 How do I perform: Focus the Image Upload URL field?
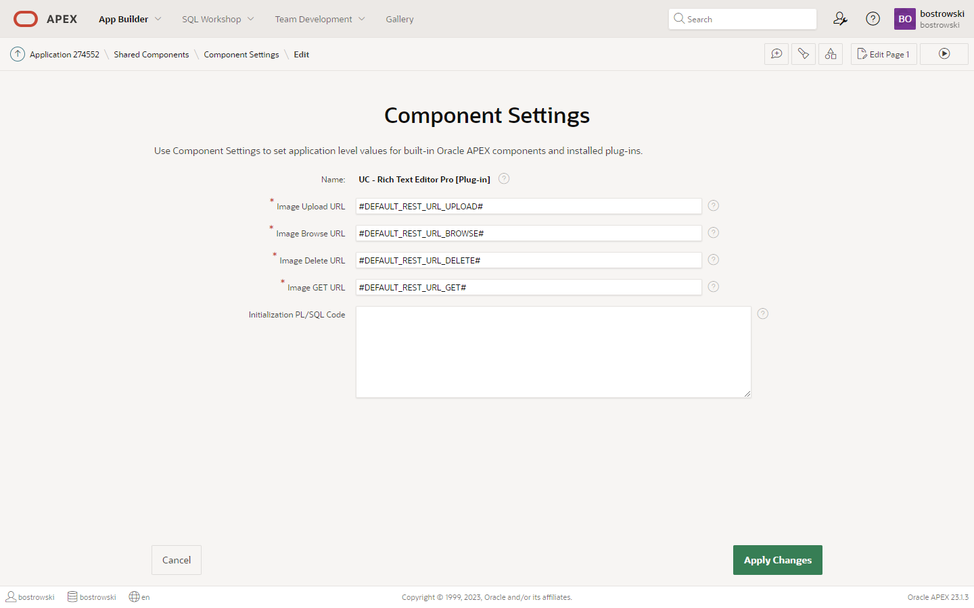(x=529, y=206)
